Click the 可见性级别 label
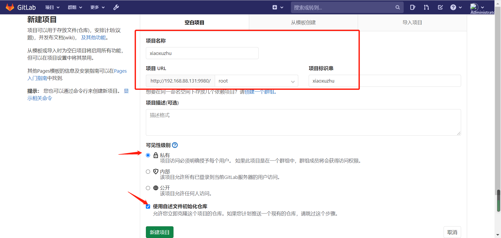Viewport: 501px width, 238px height. click(158, 145)
